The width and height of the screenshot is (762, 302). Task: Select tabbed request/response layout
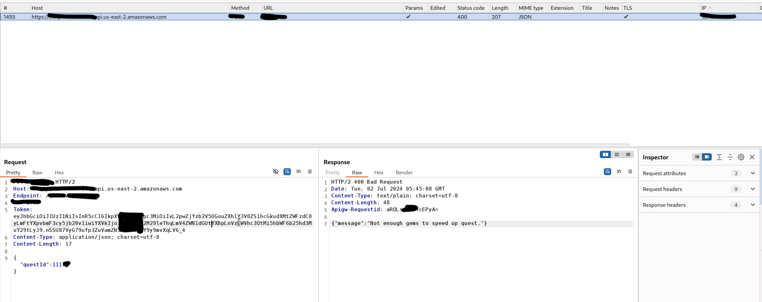(x=628, y=154)
